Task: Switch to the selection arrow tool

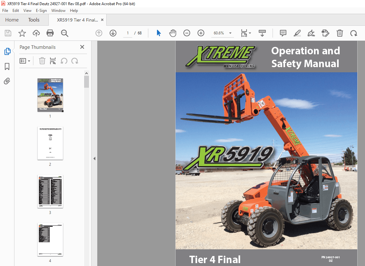Action: (159, 33)
